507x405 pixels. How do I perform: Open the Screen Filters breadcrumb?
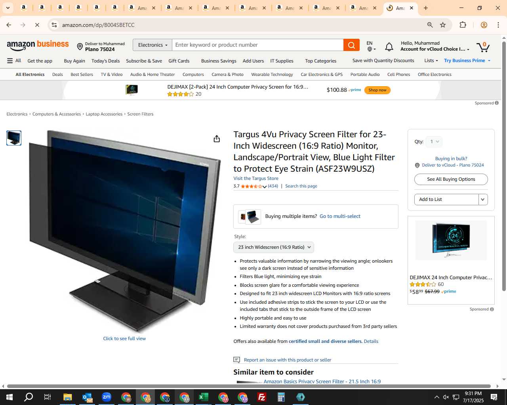click(x=140, y=114)
